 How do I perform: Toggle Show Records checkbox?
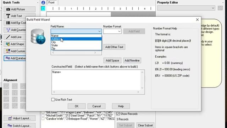click(x=118, y=114)
